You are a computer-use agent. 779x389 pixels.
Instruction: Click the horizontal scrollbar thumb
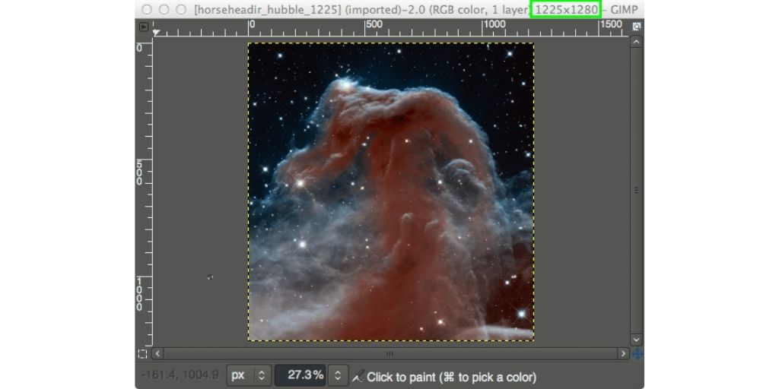tap(390, 354)
